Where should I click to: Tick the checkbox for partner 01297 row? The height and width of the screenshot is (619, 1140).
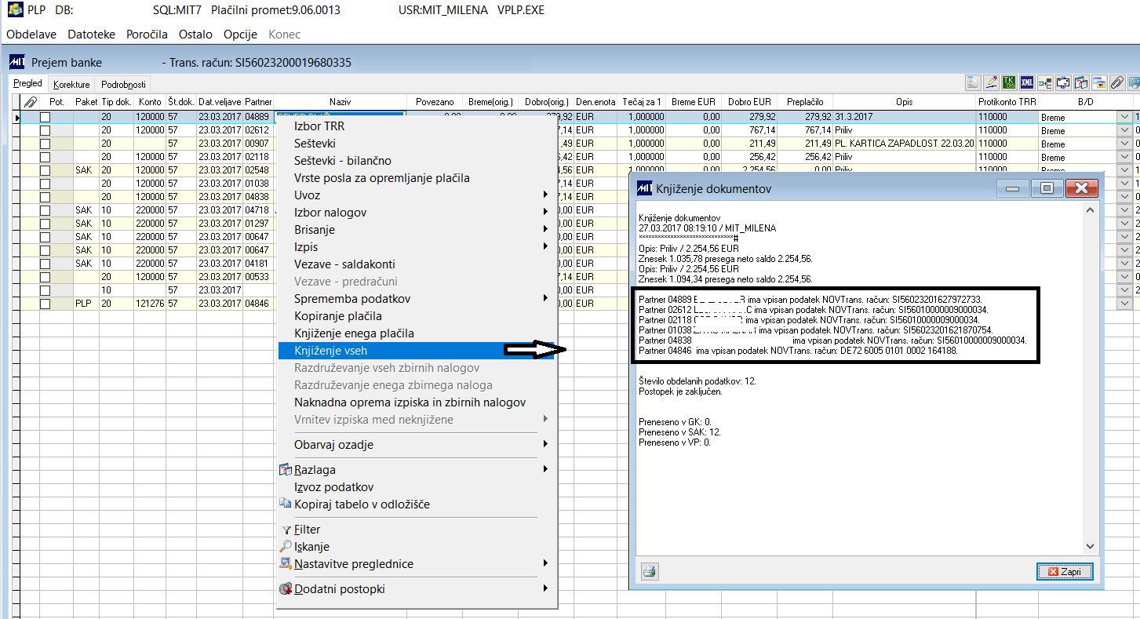[46, 224]
